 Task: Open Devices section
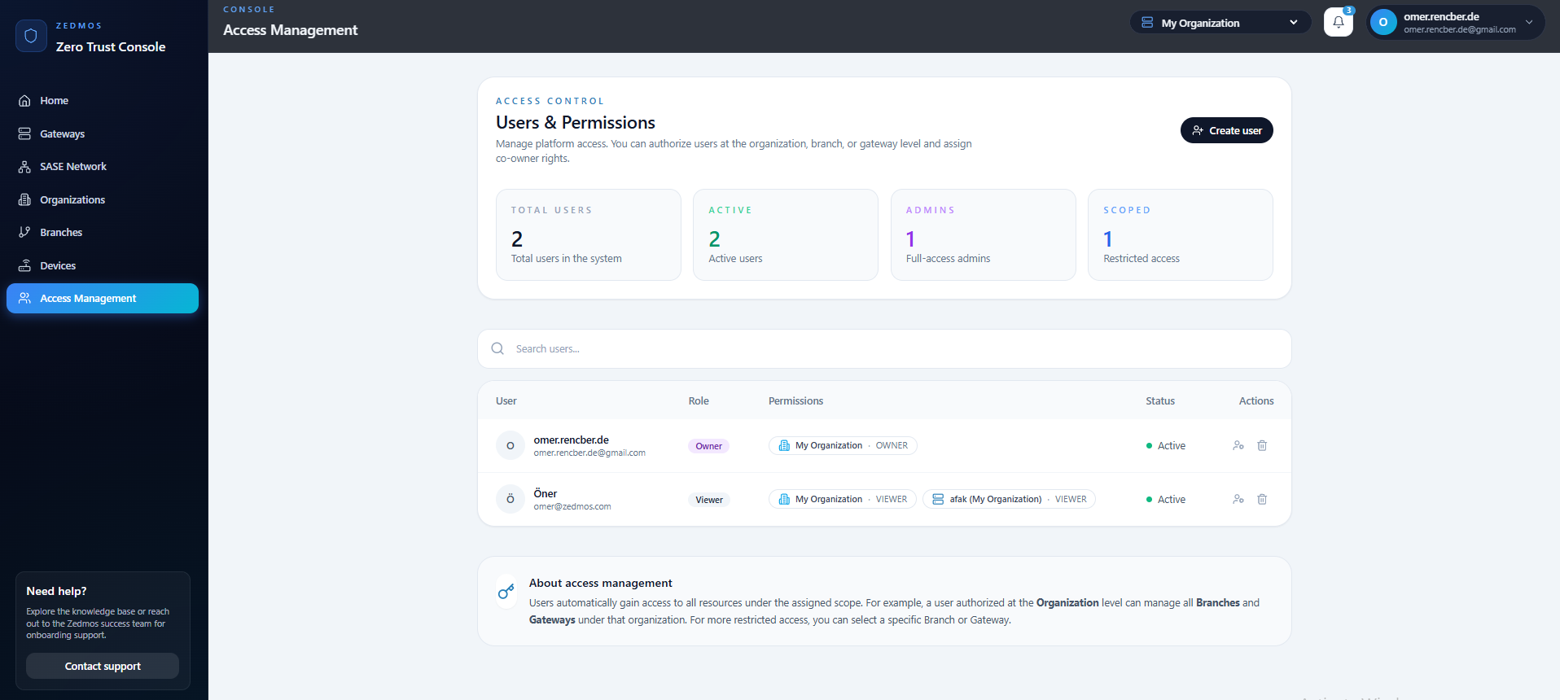[102, 265]
